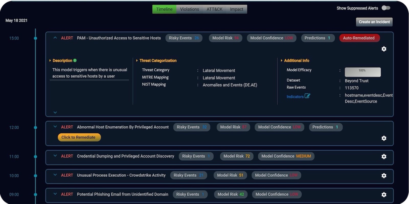Viewport: 409px width, 204px height.
Task: Click the Create an Incident button
Action: pyautogui.click(x=374, y=22)
